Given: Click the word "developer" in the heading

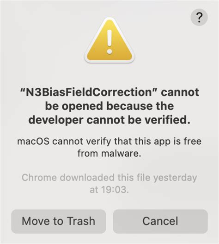Looking at the screenshot, I should [56, 121].
